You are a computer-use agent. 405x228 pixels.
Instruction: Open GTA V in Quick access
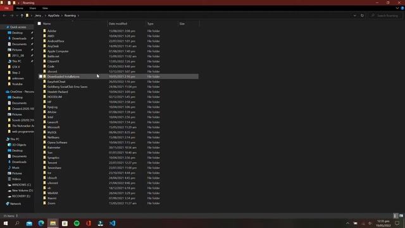16,67
